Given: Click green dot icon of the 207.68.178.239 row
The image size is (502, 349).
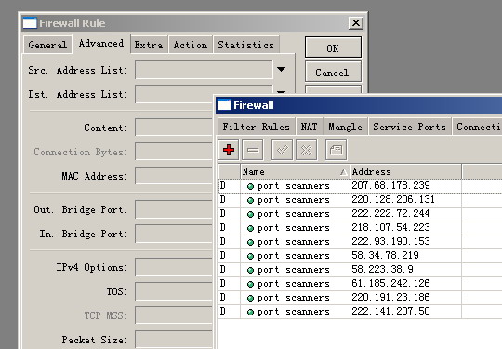Looking at the screenshot, I should pyautogui.click(x=250, y=186).
